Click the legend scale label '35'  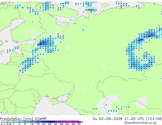[x=61, y=124]
